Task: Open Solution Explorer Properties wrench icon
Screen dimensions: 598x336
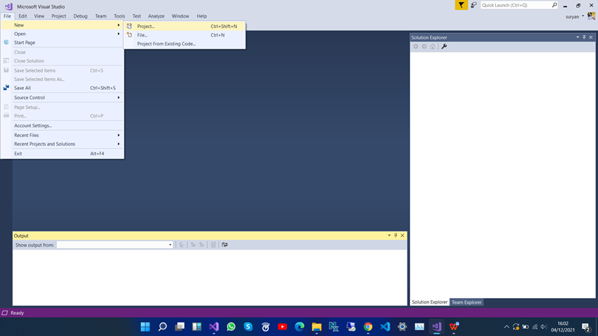Action: [x=444, y=46]
